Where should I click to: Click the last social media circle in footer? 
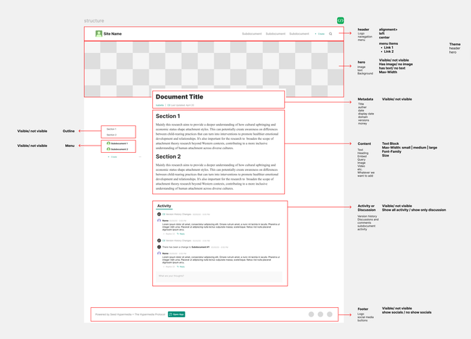point(330,314)
